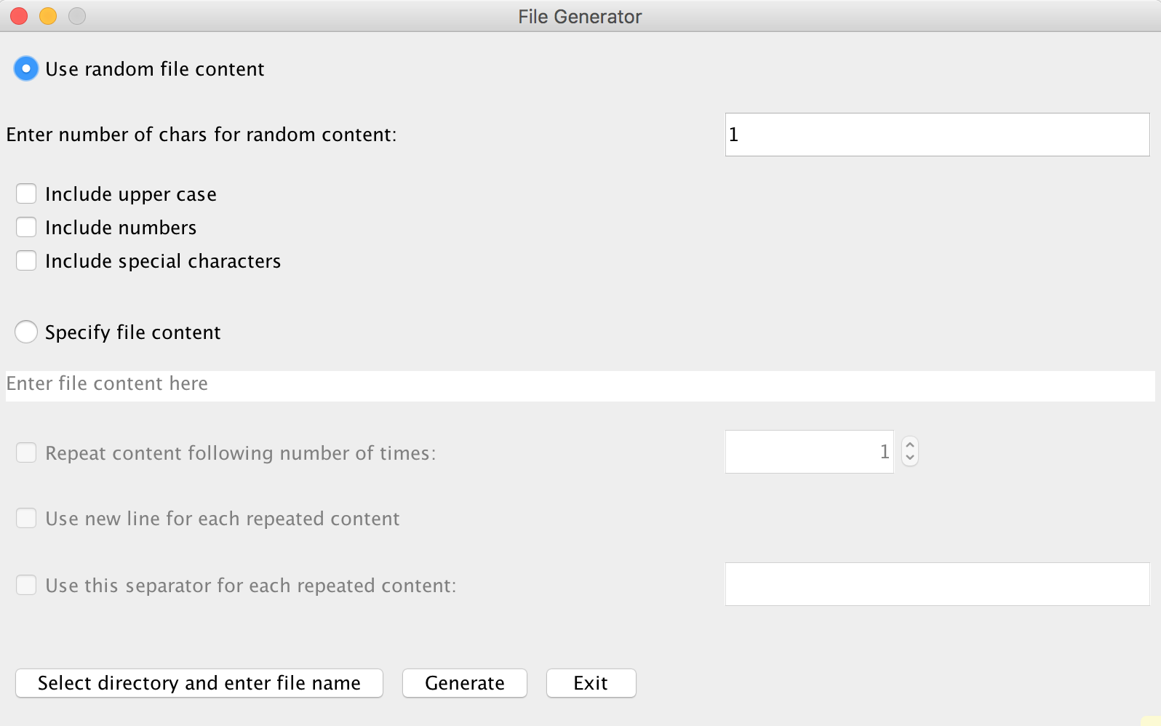1161x726 pixels.
Task: Enable repeating content a number of times
Action: [26, 452]
